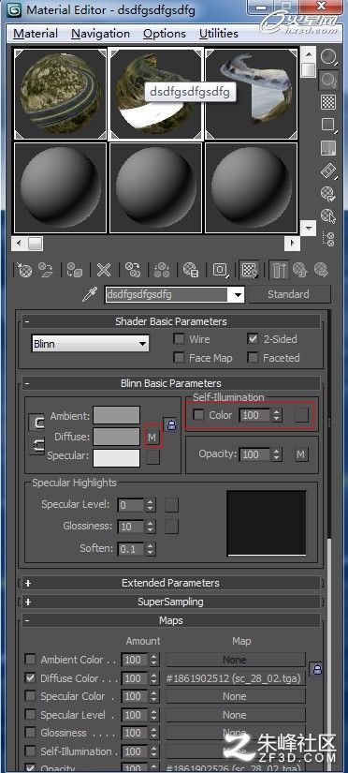Click Ambient Color None map button
The height and width of the screenshot is (773, 348).
[236, 660]
